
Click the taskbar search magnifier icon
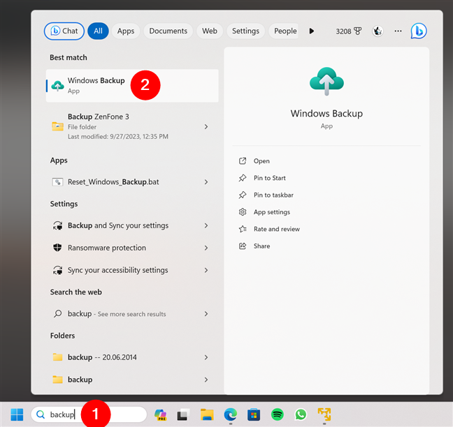tap(41, 414)
